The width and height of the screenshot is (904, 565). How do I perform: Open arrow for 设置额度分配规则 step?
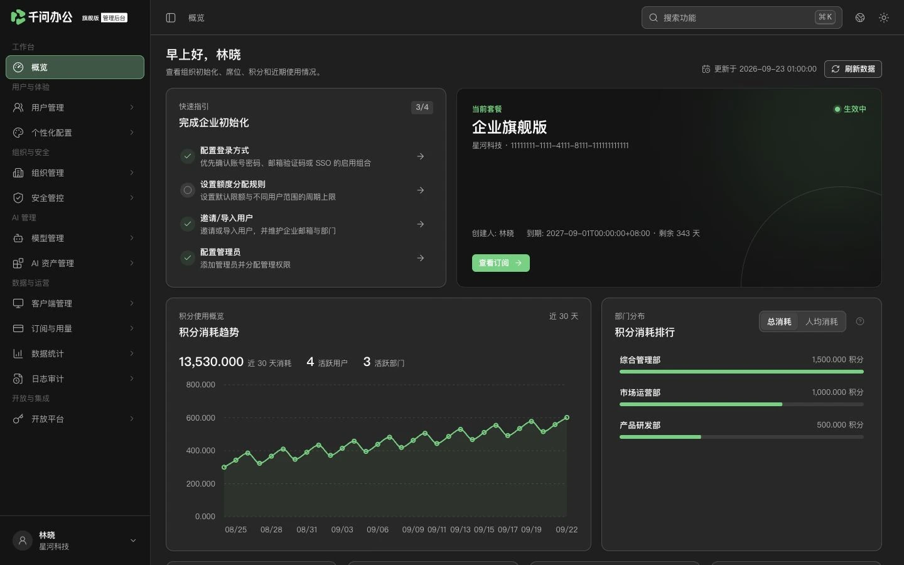[421, 190]
